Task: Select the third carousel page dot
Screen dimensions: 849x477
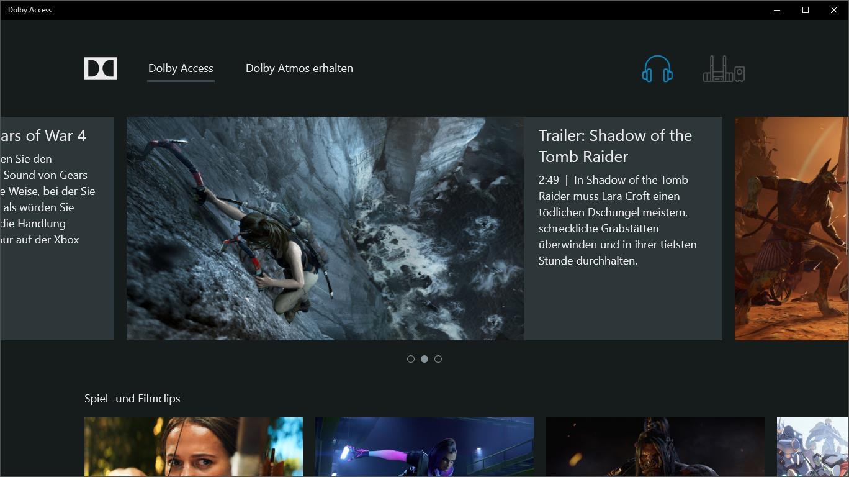Action: coord(438,359)
